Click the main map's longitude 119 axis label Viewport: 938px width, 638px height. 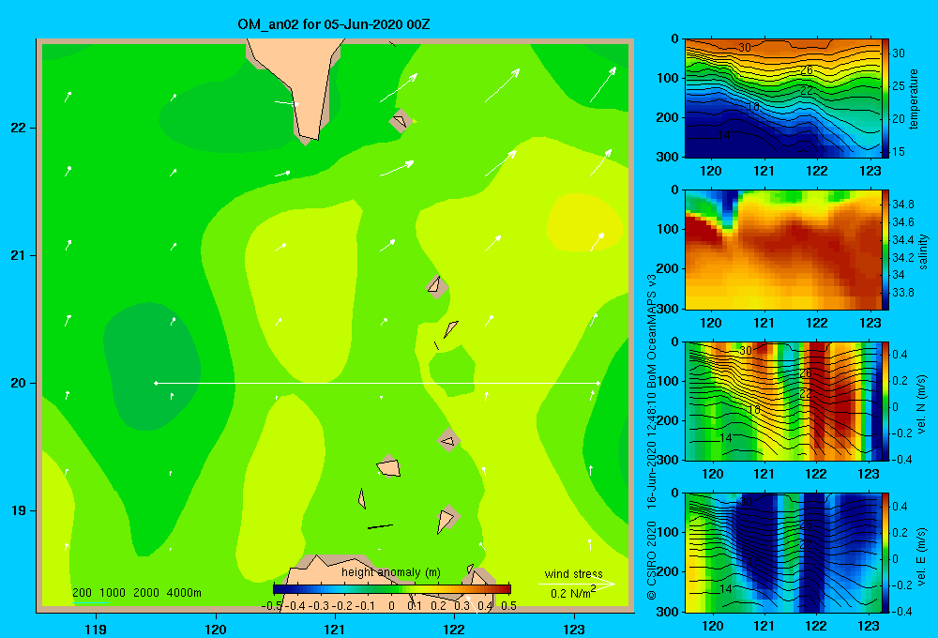click(97, 629)
